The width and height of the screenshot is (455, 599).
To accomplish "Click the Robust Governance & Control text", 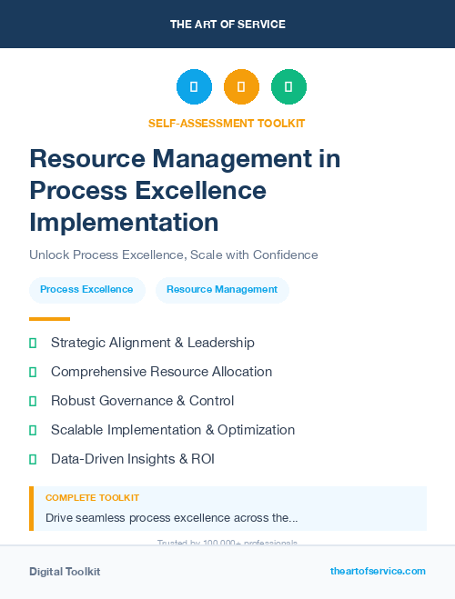I will [x=142, y=401].
